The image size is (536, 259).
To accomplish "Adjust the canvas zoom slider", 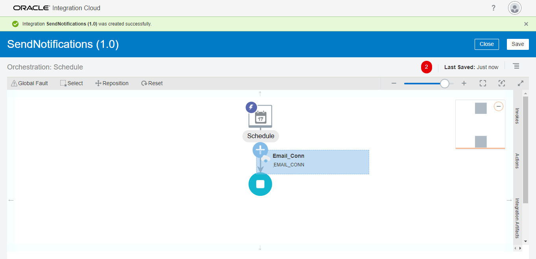I will (x=444, y=83).
